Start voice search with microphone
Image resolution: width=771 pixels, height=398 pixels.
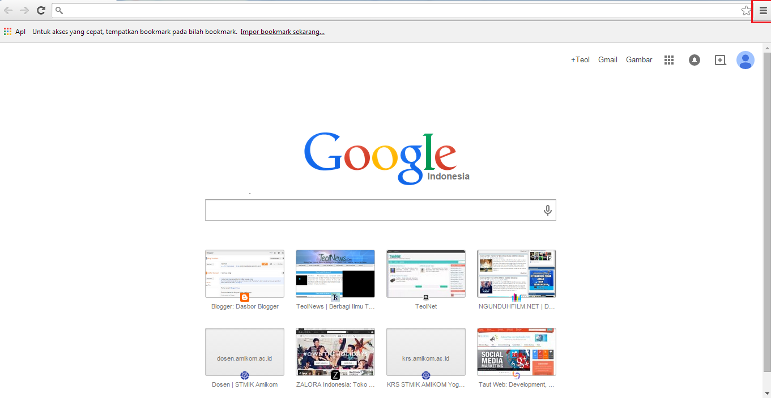548,210
